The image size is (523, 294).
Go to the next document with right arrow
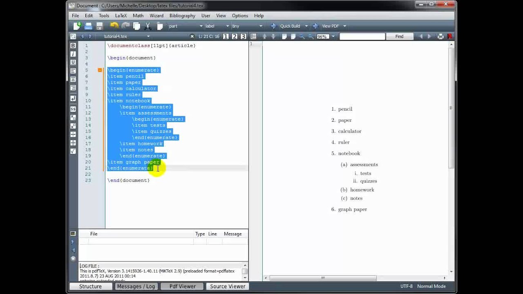click(90, 36)
